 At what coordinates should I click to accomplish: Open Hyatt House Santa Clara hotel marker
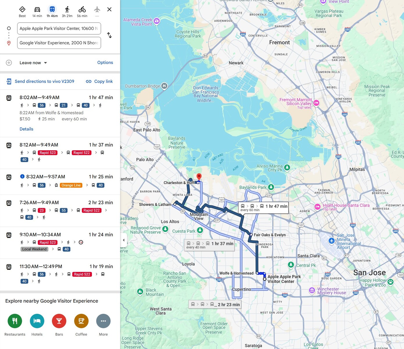coord(318,207)
